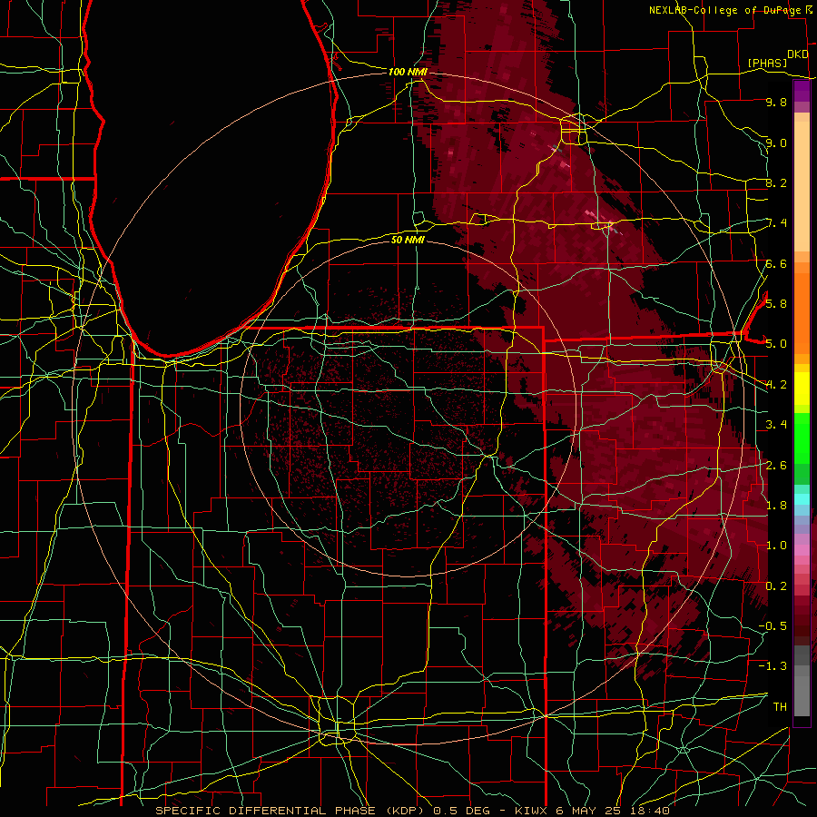Select the 5.0 value on the scale

(x=776, y=344)
